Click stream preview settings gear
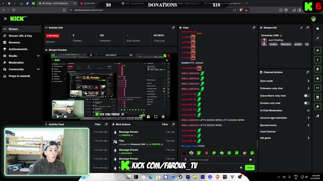The width and height of the screenshot is (323, 181). pos(163,117)
